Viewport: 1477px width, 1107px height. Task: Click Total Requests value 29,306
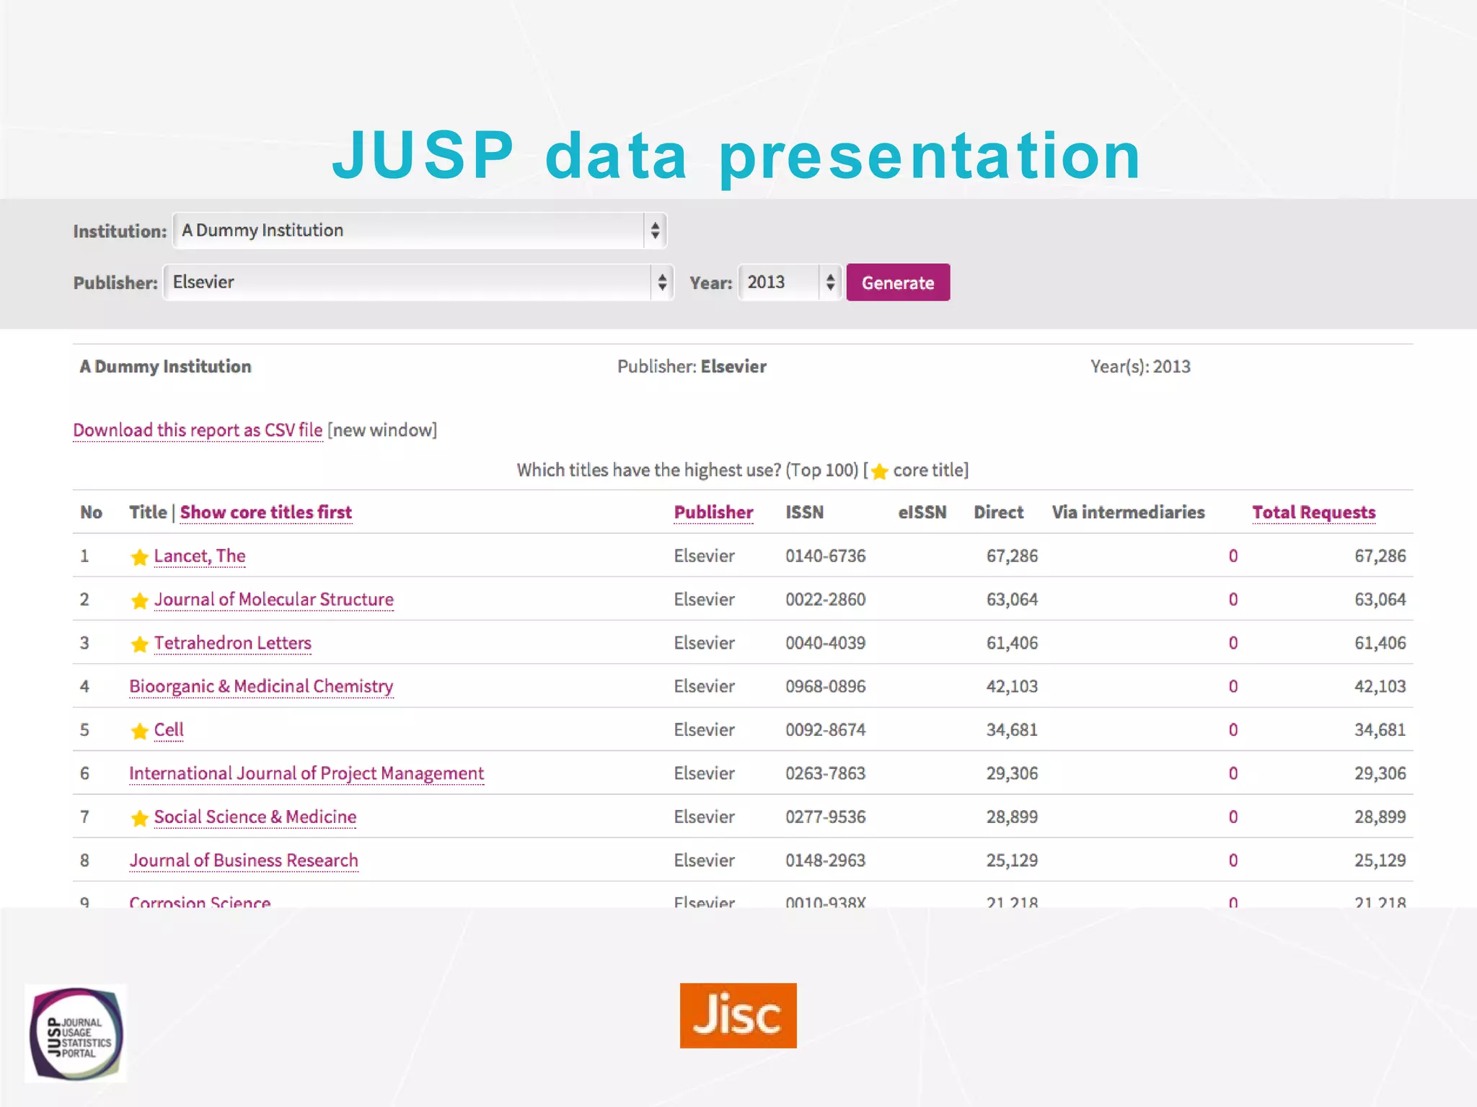point(1380,773)
